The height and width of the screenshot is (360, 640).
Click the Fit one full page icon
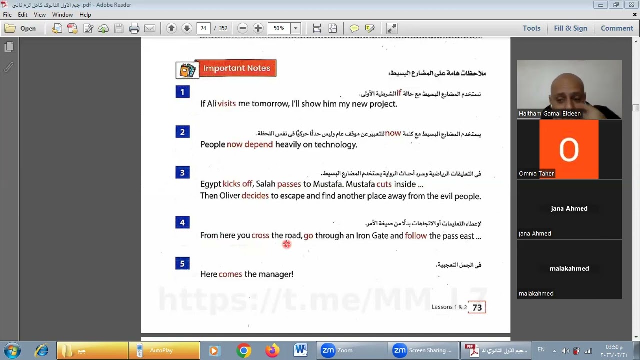[332, 28]
